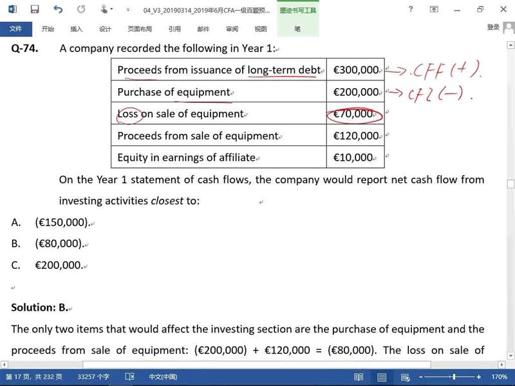Screen dimensions: 515x386
Task: Click 'A company recorded the following in Year 1:'
Action: (167, 48)
